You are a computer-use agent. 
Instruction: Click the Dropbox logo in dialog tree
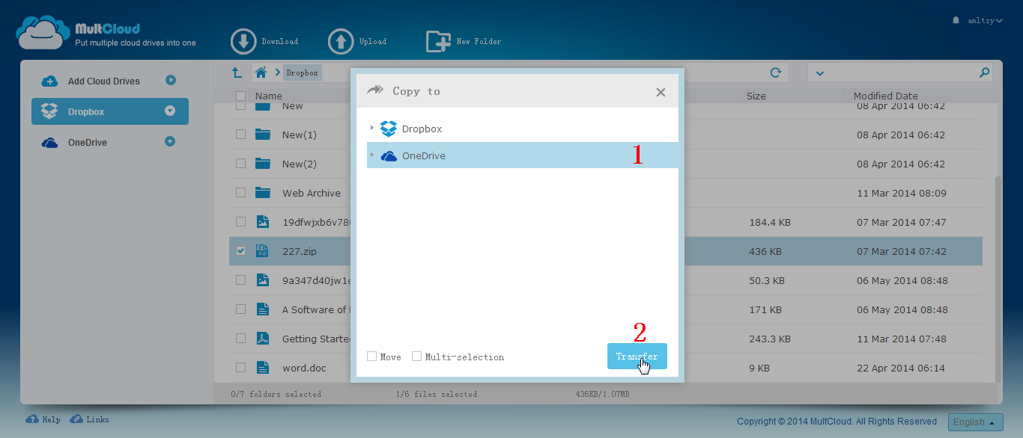(x=389, y=129)
